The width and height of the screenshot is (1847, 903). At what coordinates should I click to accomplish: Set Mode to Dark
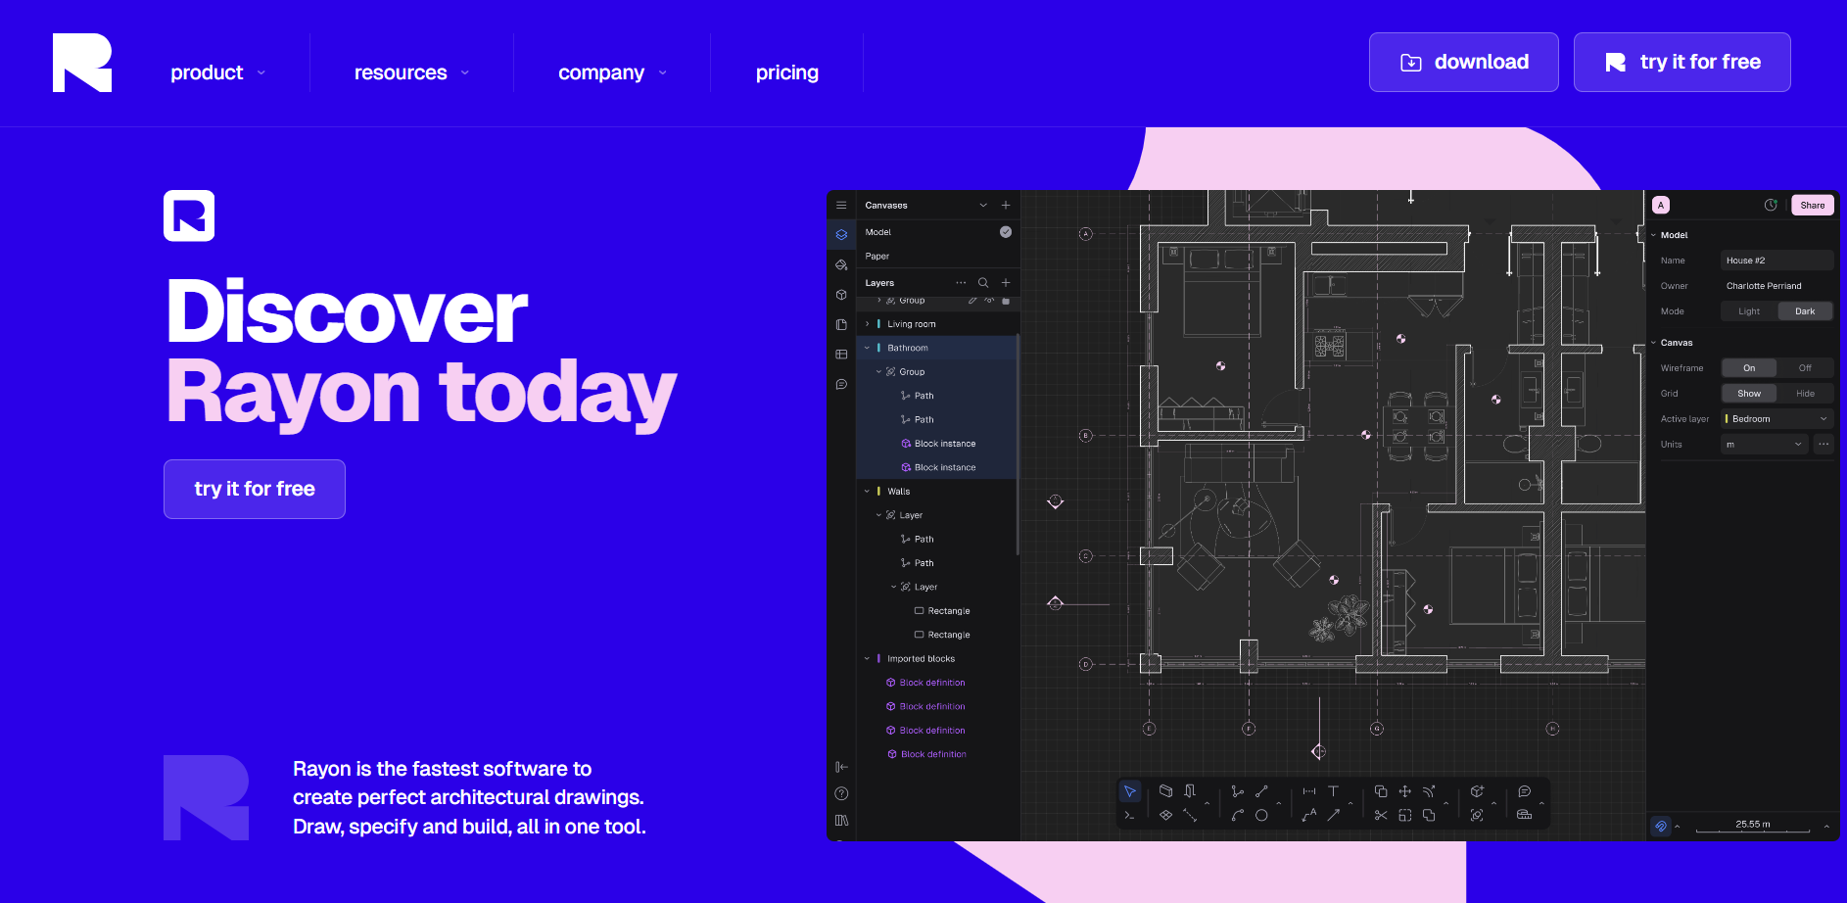(1805, 311)
